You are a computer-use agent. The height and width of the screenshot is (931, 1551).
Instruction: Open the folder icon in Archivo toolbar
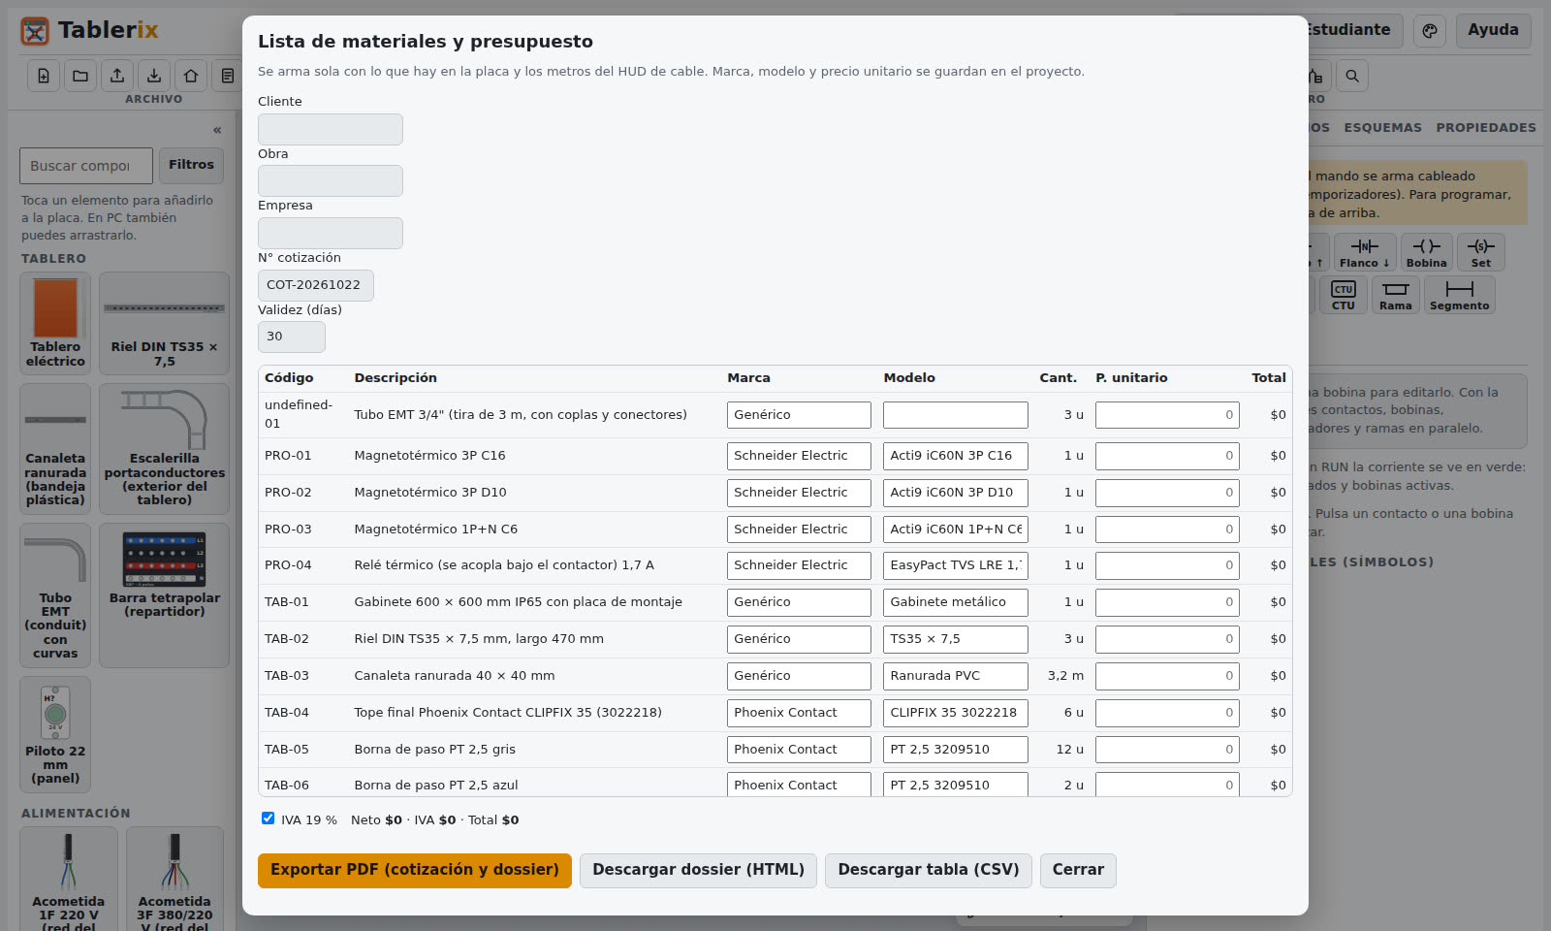point(80,76)
